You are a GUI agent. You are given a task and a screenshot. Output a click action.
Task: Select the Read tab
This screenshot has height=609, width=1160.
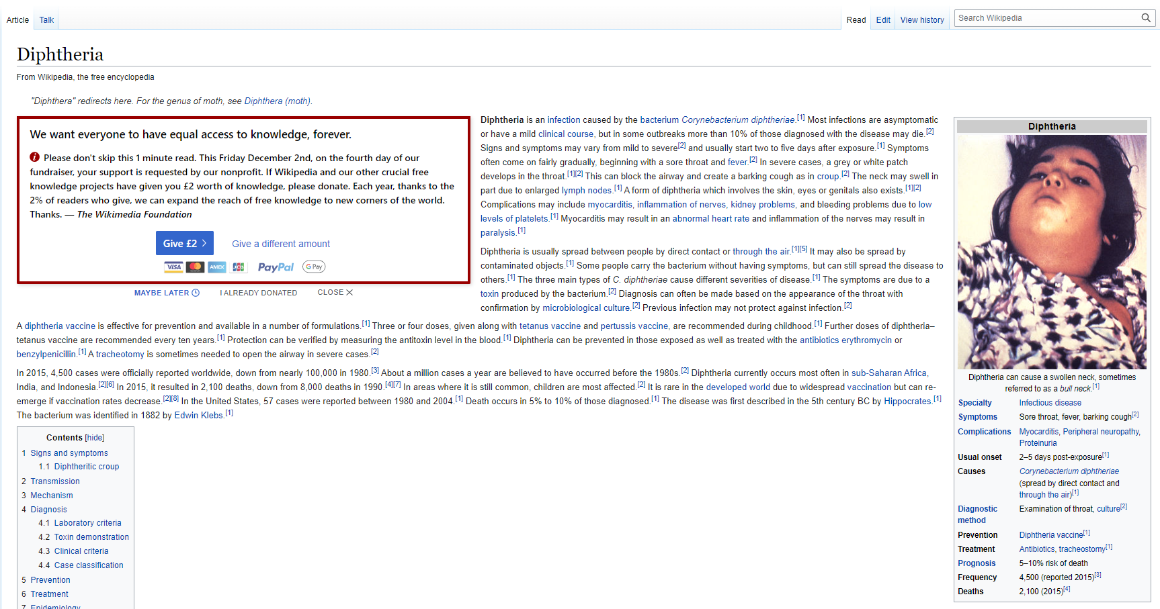pos(856,20)
